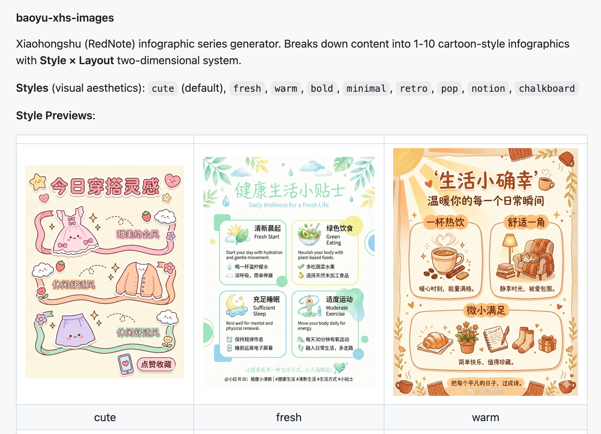Click the salad bowl icon in fresh preview
The image size is (601, 434).
(309, 235)
